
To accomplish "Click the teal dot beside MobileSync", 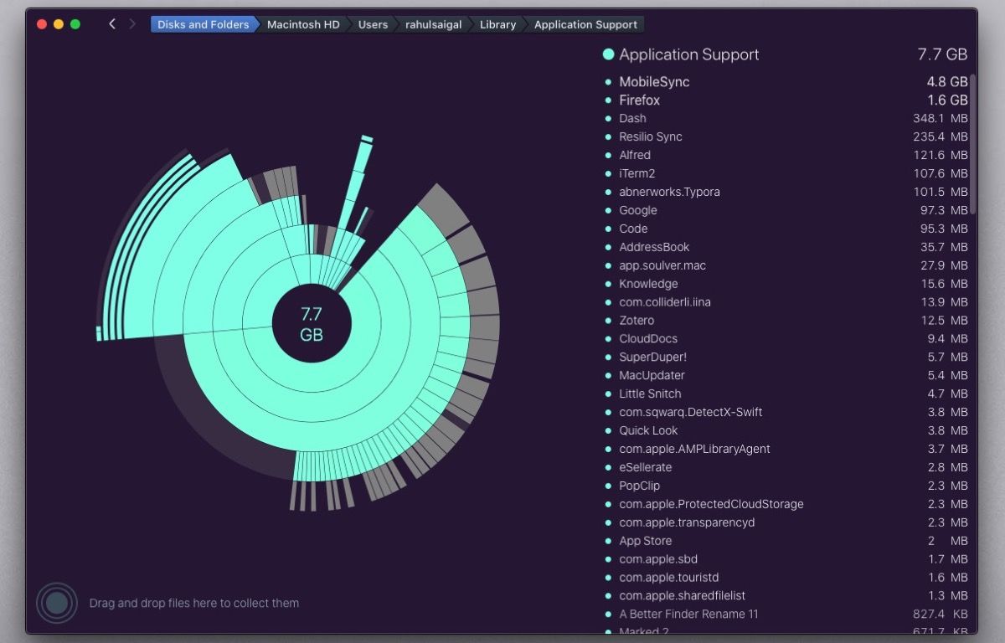I will click(608, 81).
